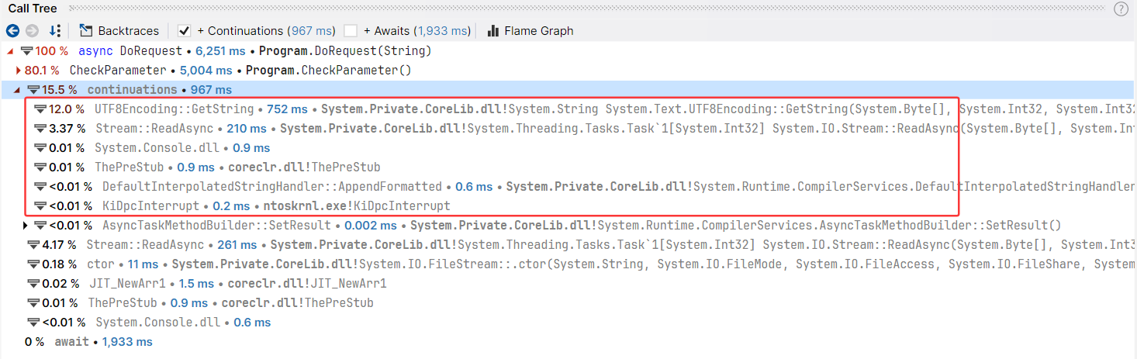
Task: Click the forward navigation arrow icon
Action: click(x=32, y=31)
